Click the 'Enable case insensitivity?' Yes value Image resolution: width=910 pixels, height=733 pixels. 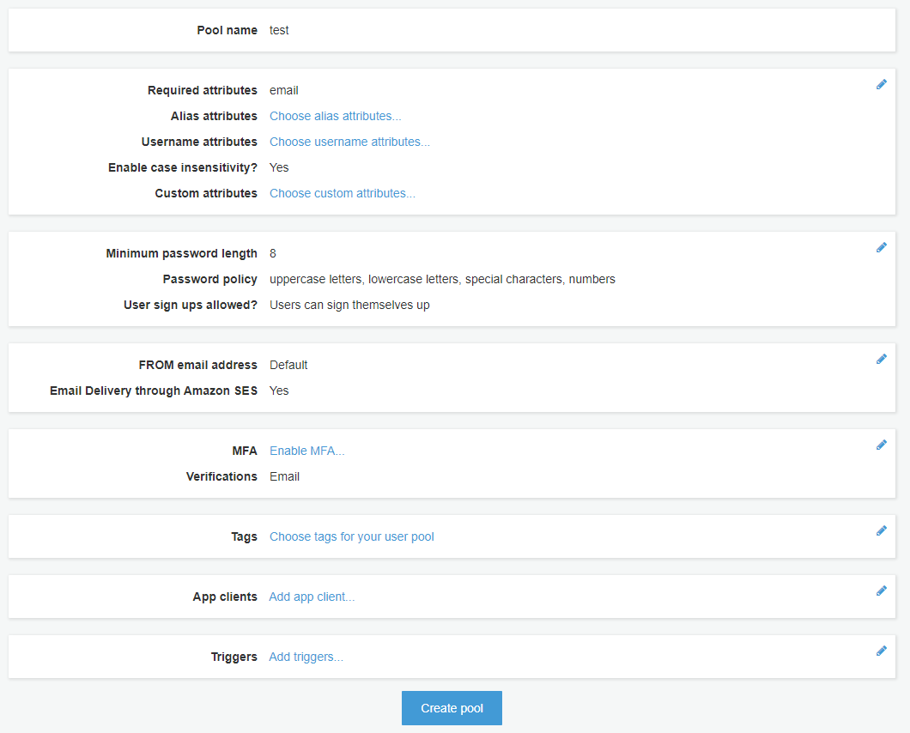[x=279, y=167]
